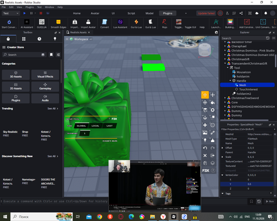
Task: Collapse the Tags section
Action: point(223,193)
